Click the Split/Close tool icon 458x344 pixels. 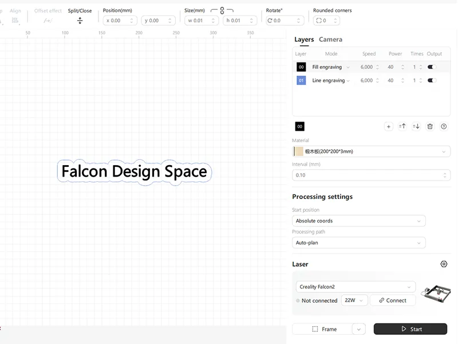[80, 21]
